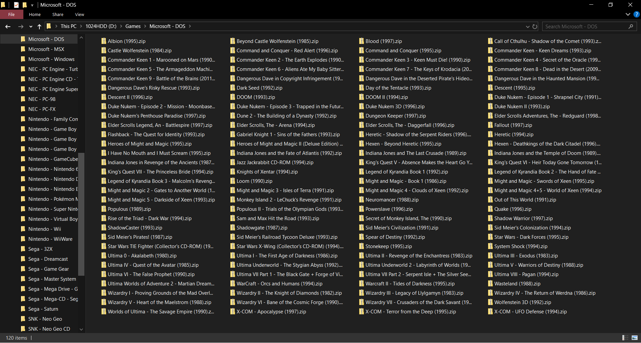The height and width of the screenshot is (343, 641).
Task: Open the Share ribbon tab
Action: (58, 14)
